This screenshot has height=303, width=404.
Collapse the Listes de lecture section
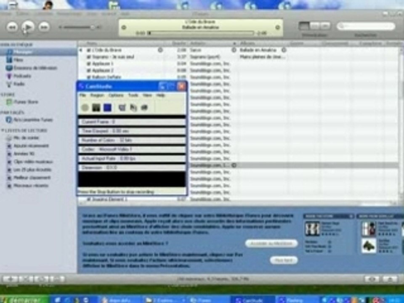[x=3, y=130]
